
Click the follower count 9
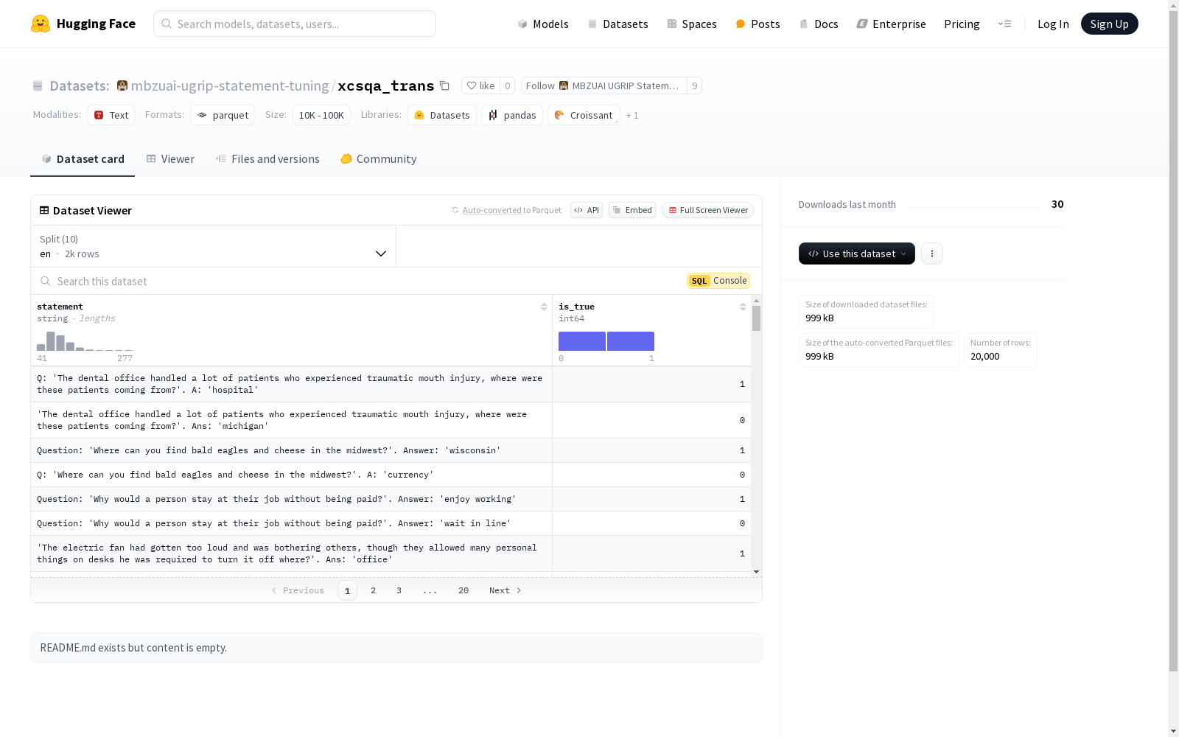tap(694, 85)
